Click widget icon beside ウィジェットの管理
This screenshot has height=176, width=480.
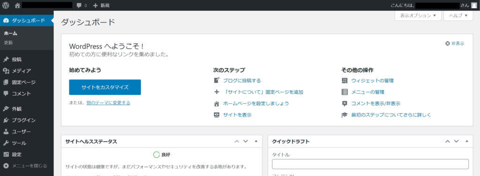(x=345, y=80)
